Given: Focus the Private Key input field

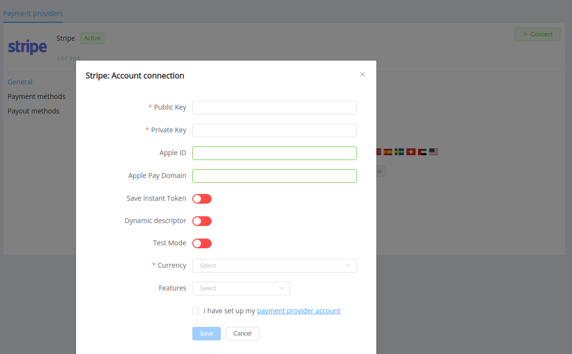Looking at the screenshot, I should (x=274, y=130).
